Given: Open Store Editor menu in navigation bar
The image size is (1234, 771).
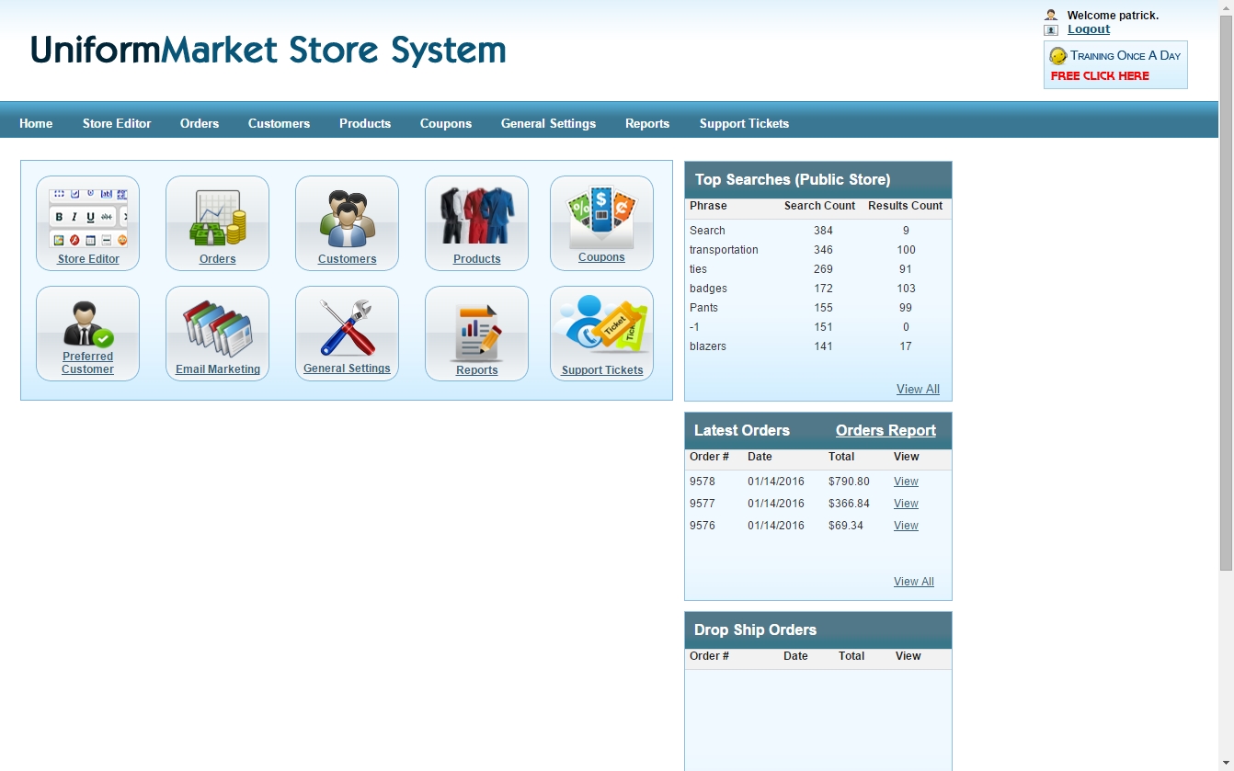Looking at the screenshot, I should tap(117, 123).
